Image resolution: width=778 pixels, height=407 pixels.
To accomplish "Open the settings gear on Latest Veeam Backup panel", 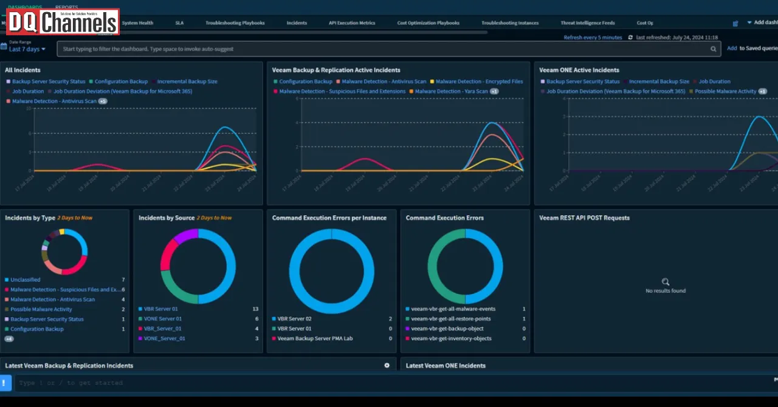I will (387, 365).
